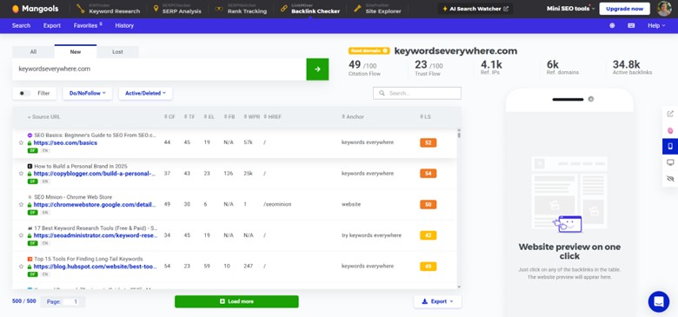This screenshot has height=317, width=678.
Task: Sort by Anchor column
Action: pos(352,117)
